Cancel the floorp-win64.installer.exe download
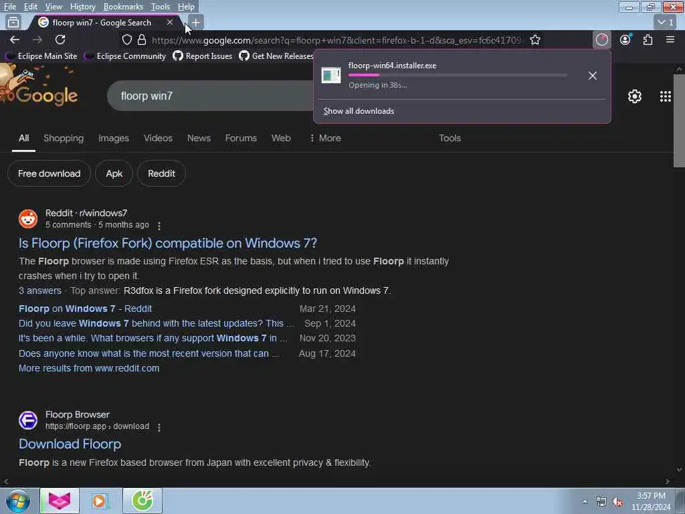This screenshot has width=685, height=514. click(x=593, y=76)
